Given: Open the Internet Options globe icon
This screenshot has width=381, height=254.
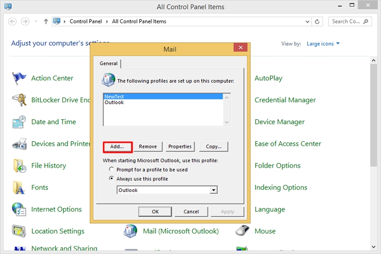Looking at the screenshot, I should [x=19, y=209].
